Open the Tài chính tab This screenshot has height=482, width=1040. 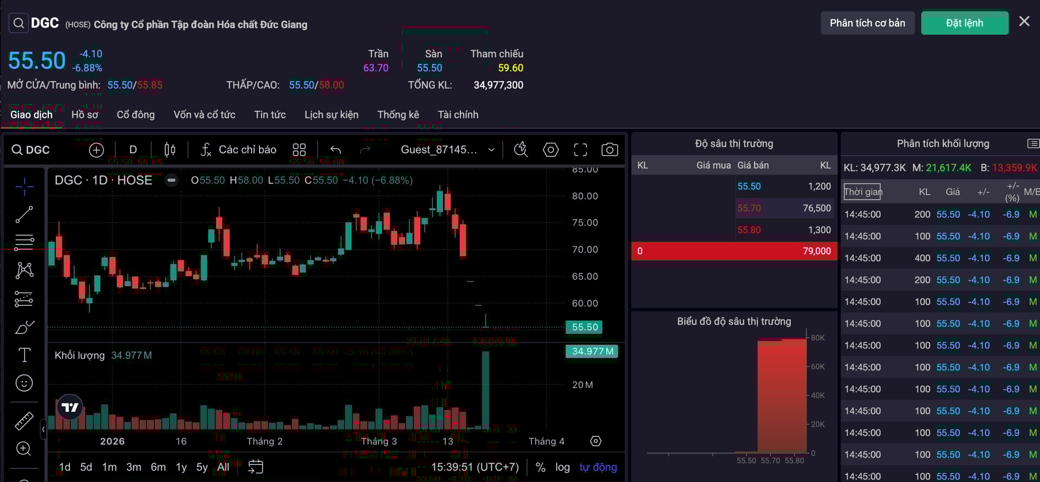(x=458, y=115)
